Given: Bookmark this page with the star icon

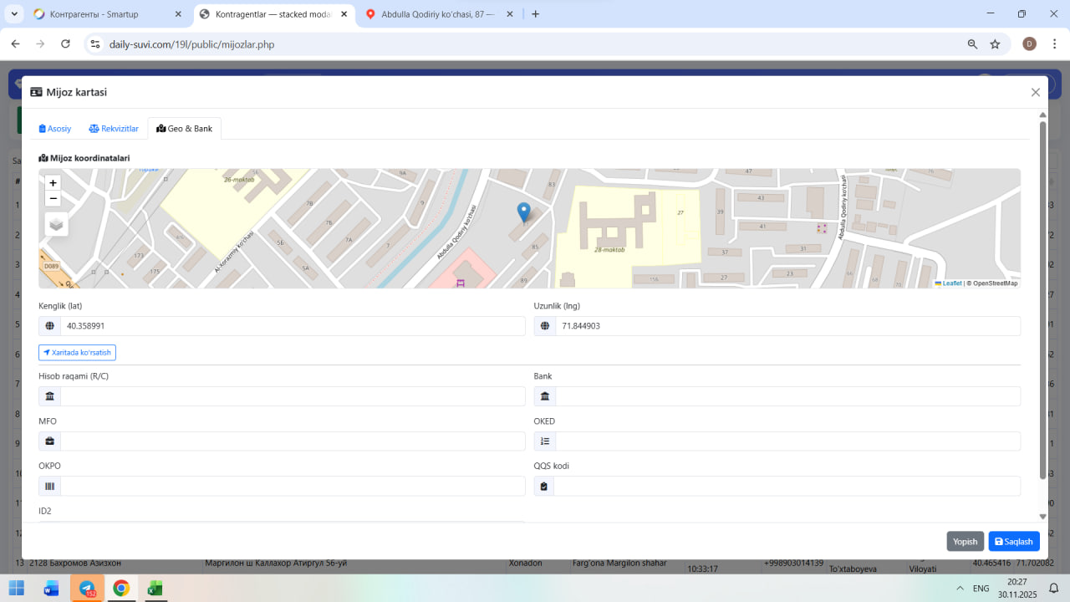Looking at the screenshot, I should tap(995, 44).
